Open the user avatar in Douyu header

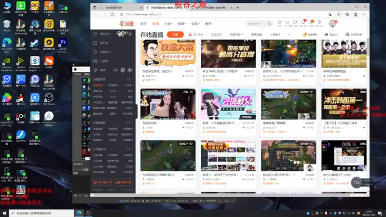(x=332, y=24)
